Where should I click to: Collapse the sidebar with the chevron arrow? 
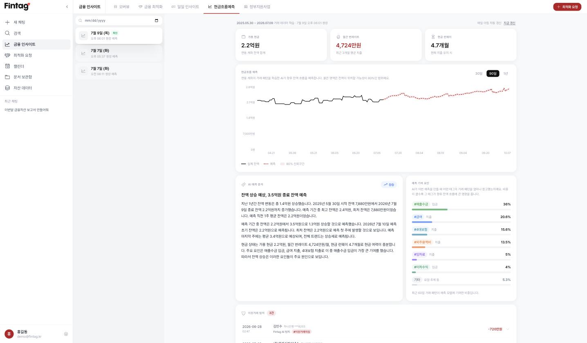67,7
